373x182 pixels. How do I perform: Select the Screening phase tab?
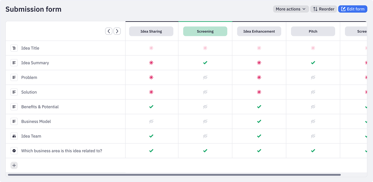click(205, 31)
